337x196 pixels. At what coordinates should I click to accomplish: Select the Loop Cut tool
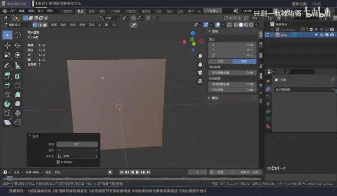pos(18,85)
